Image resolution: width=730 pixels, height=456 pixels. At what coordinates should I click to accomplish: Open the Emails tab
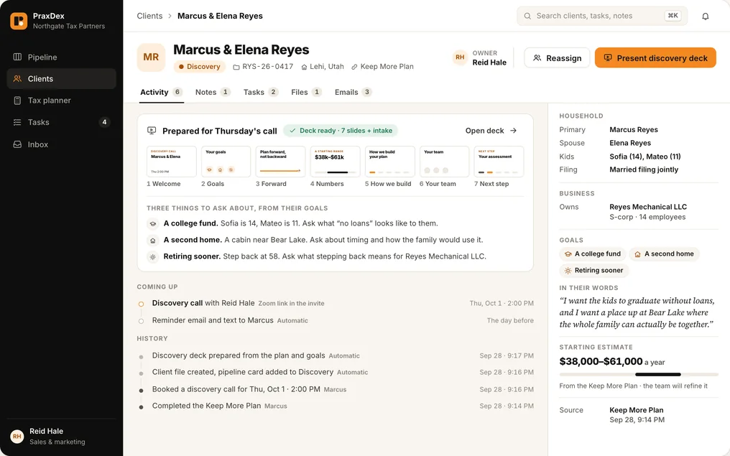point(353,92)
